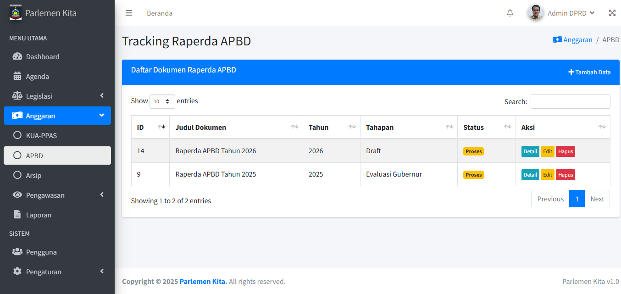The height and width of the screenshot is (294, 621).
Task: Click the Beranda navigation link
Action: [160, 13]
